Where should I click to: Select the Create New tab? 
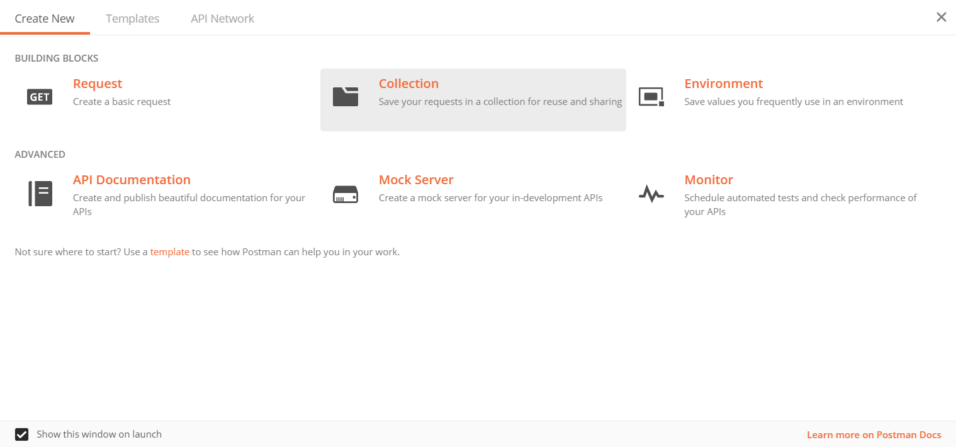45,18
